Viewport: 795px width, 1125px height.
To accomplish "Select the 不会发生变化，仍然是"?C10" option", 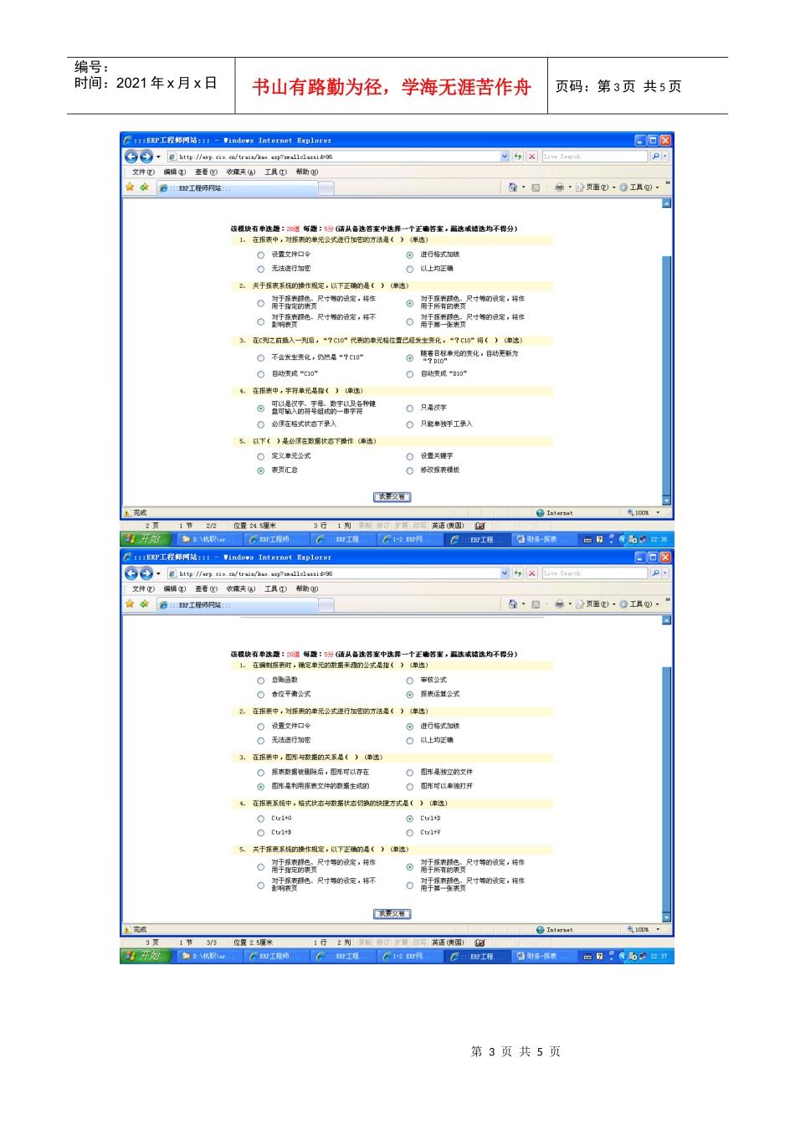I will coord(260,358).
